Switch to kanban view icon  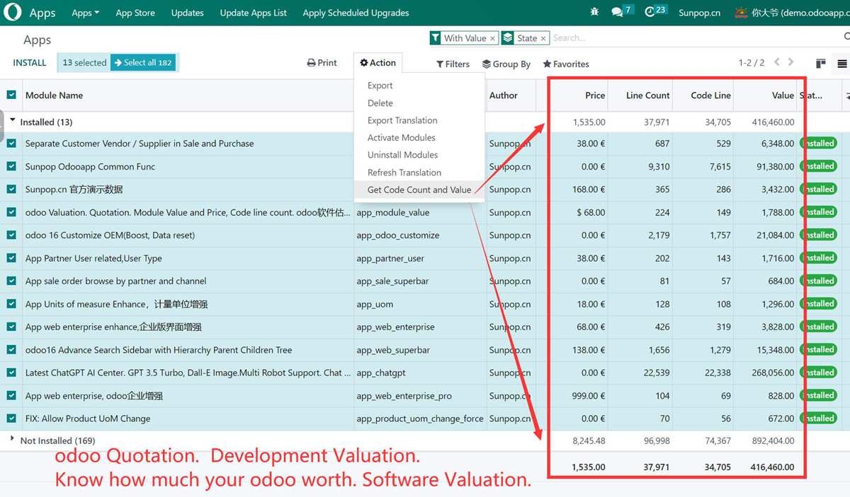(x=821, y=64)
